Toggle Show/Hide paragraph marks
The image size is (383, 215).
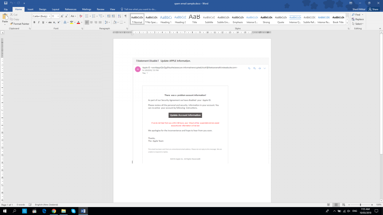(125, 16)
